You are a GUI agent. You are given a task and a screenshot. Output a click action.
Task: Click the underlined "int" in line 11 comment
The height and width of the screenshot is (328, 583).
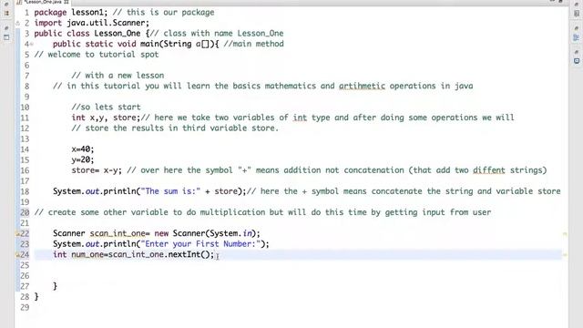300,118
